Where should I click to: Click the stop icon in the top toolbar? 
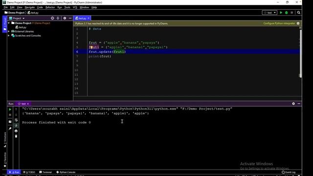pyautogui.click(x=292, y=13)
